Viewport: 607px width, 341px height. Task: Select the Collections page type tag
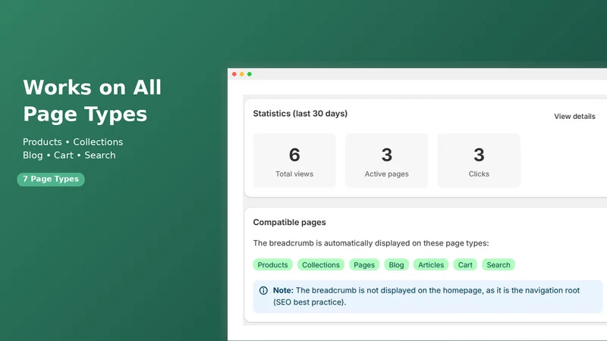320,264
